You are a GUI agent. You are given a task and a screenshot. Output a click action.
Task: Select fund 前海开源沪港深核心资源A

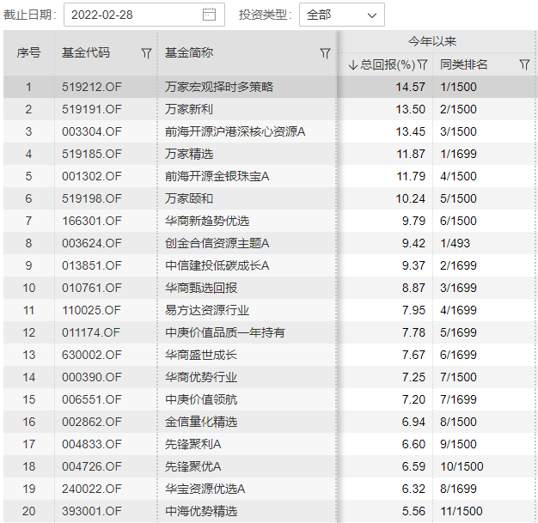click(x=235, y=131)
